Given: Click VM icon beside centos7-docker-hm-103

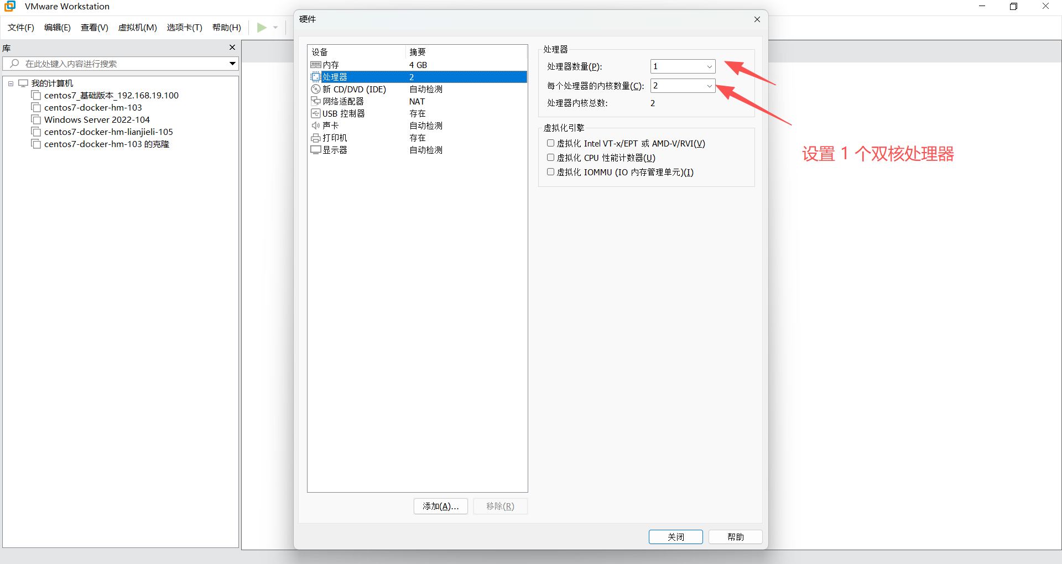Looking at the screenshot, I should pos(36,107).
